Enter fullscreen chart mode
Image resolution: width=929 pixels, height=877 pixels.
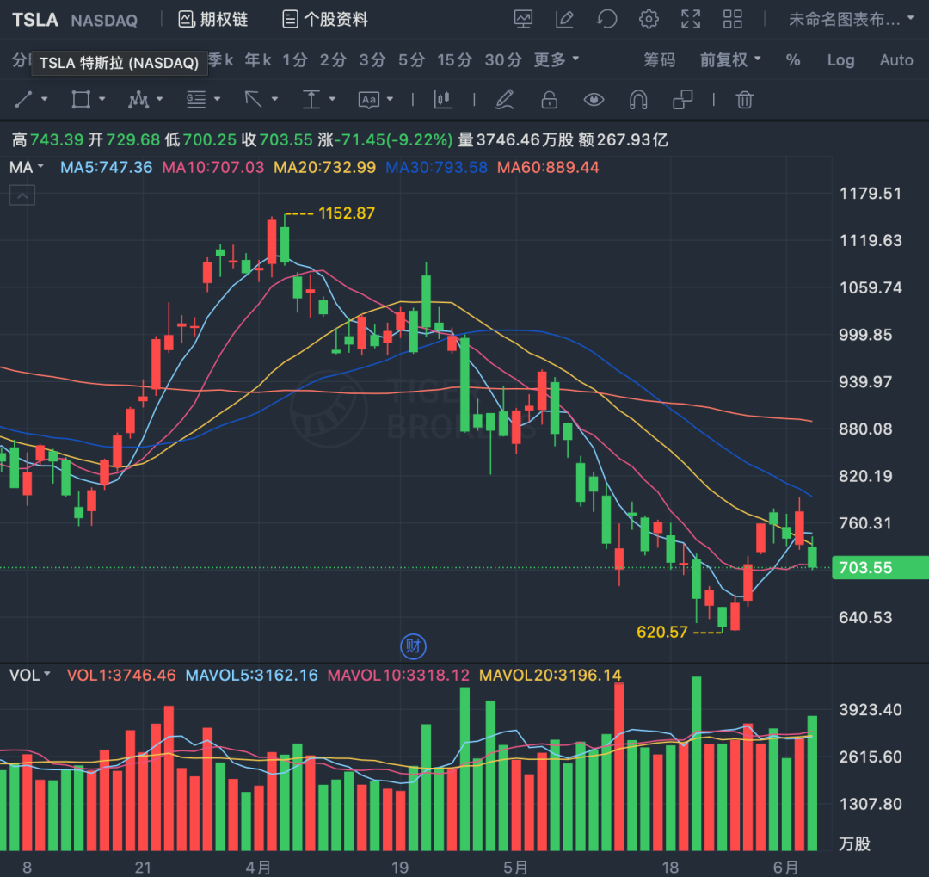pos(691,19)
